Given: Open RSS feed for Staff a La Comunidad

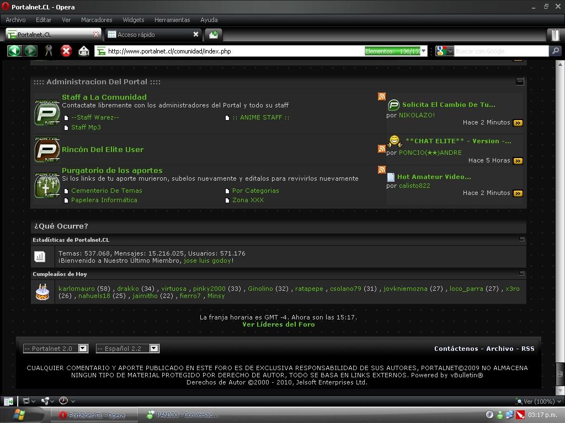Looking at the screenshot, I should point(382,96).
